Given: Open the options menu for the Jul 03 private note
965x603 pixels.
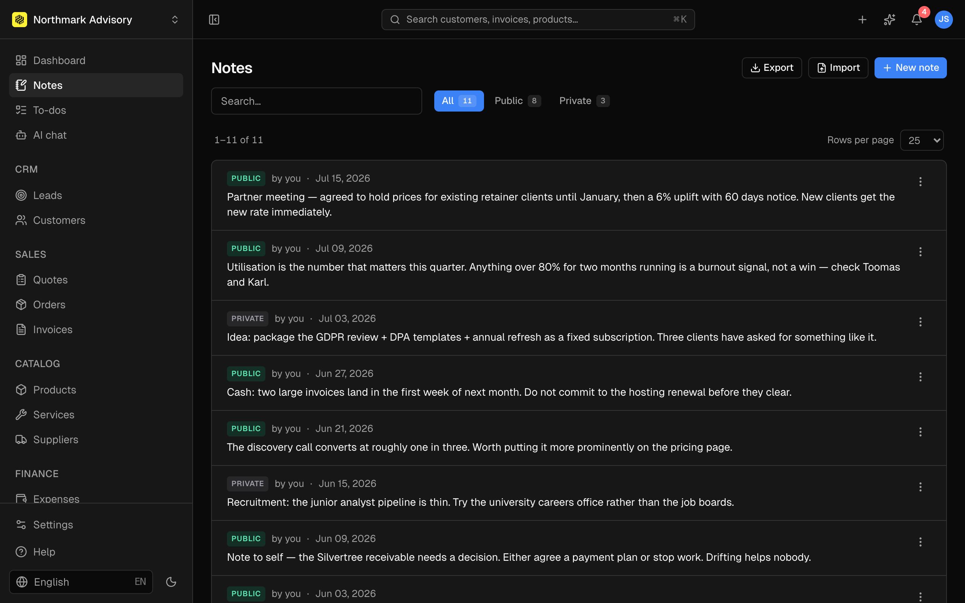Looking at the screenshot, I should click(x=921, y=321).
